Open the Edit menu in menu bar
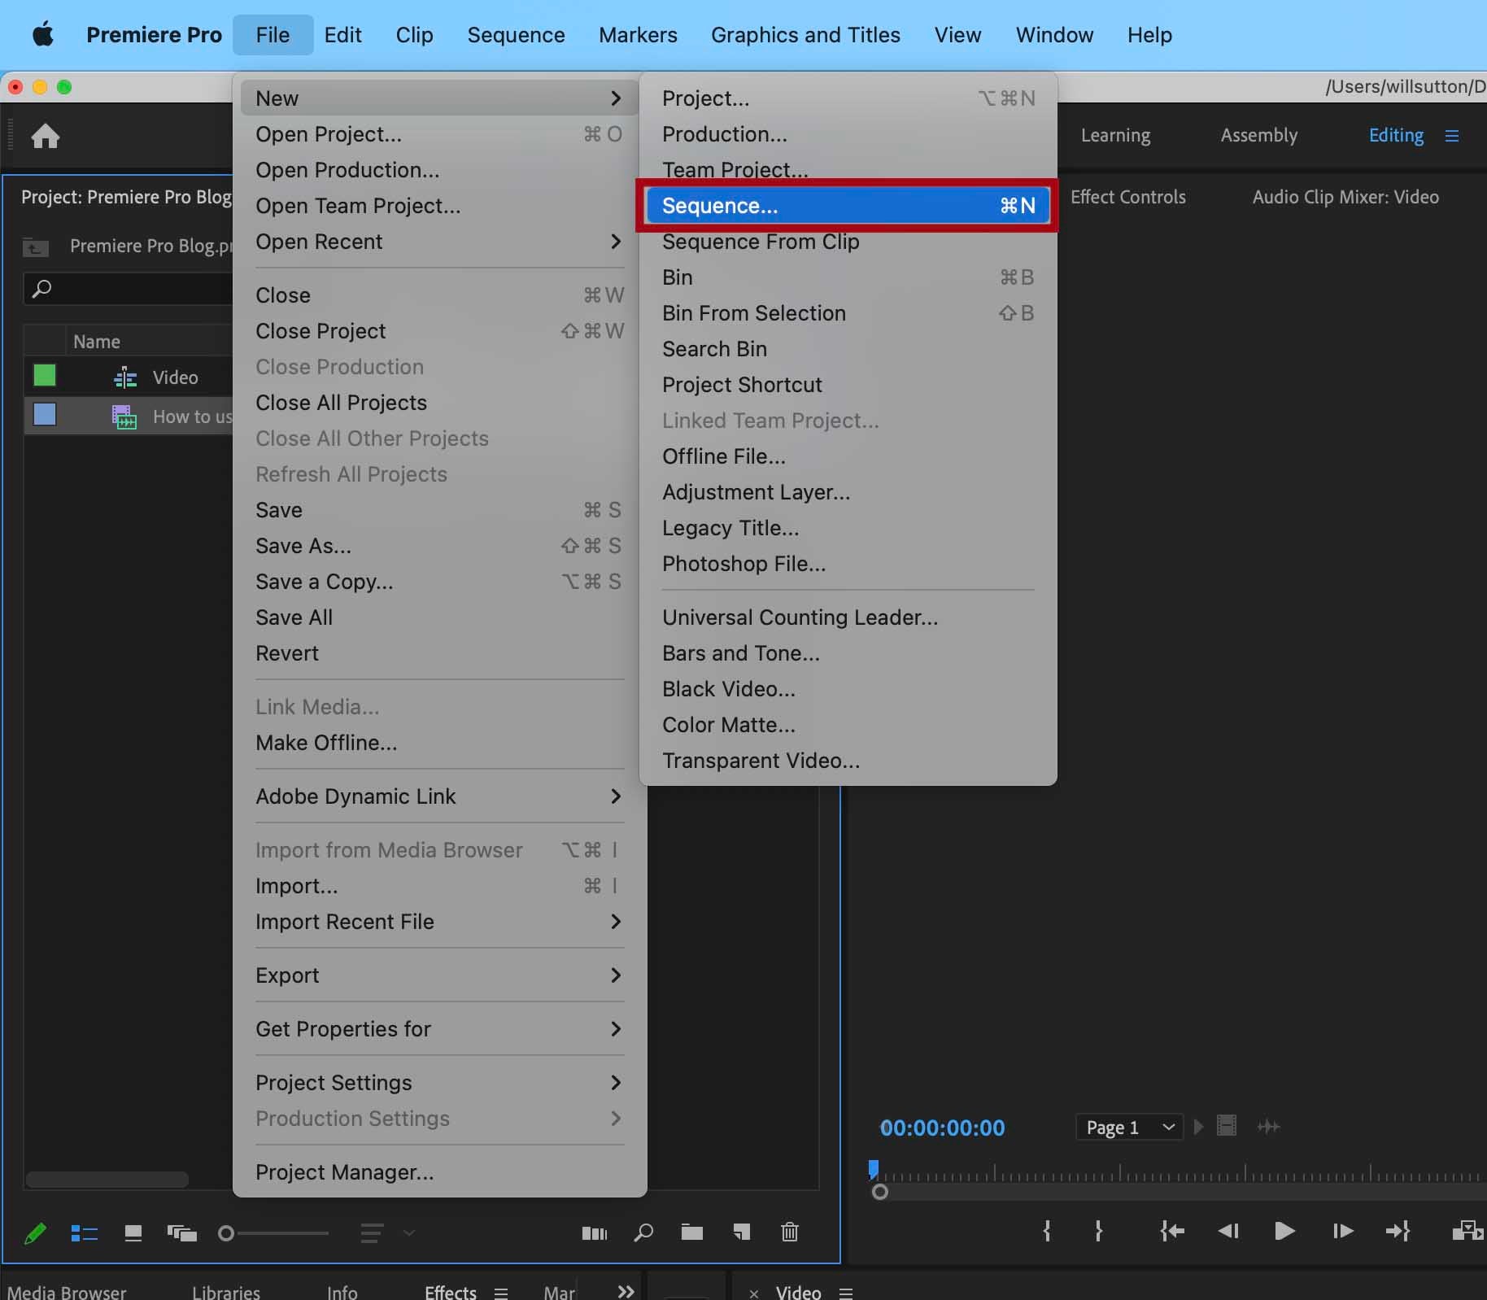The image size is (1487, 1300). point(342,35)
